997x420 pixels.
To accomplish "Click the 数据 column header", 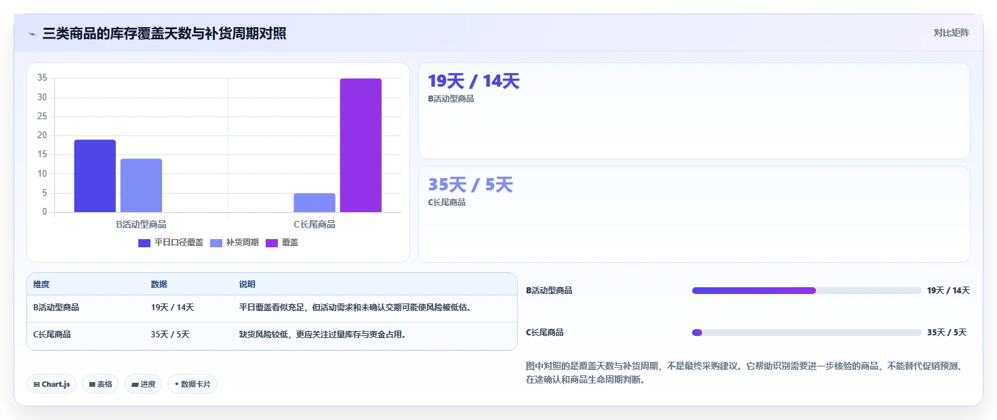I will pos(159,285).
